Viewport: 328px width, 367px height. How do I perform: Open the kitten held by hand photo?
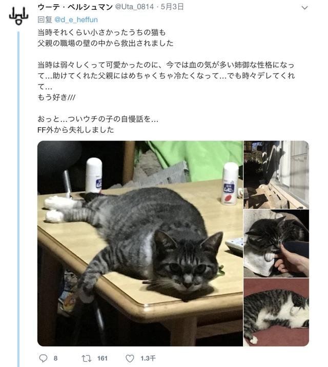276,243
